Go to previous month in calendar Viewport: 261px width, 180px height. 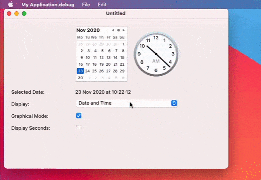pos(113,30)
